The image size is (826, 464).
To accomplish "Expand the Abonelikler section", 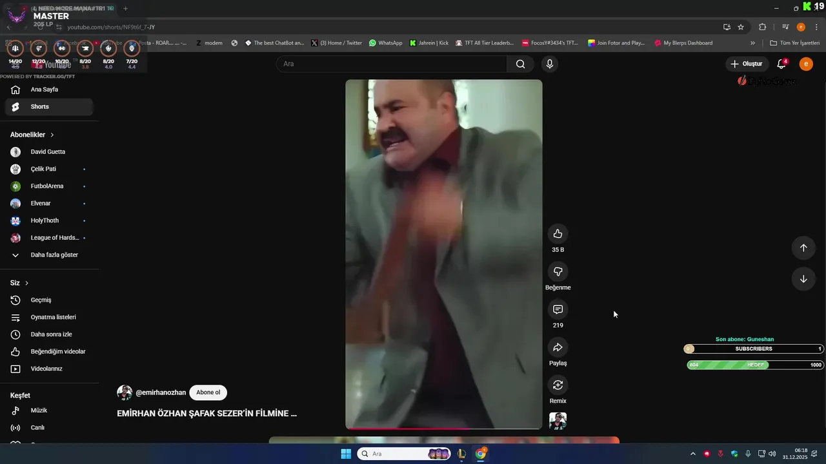I will tap(32, 135).
